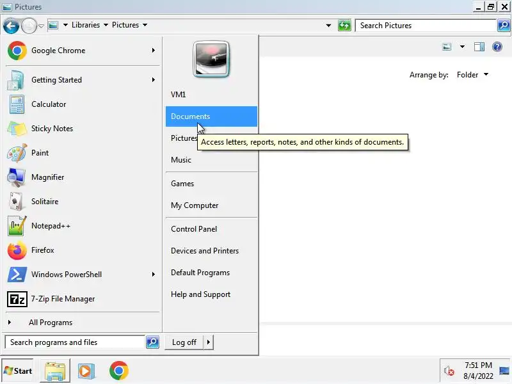512x384 pixels.
Task: Launch Windows PowerShell
Action: coord(82,275)
